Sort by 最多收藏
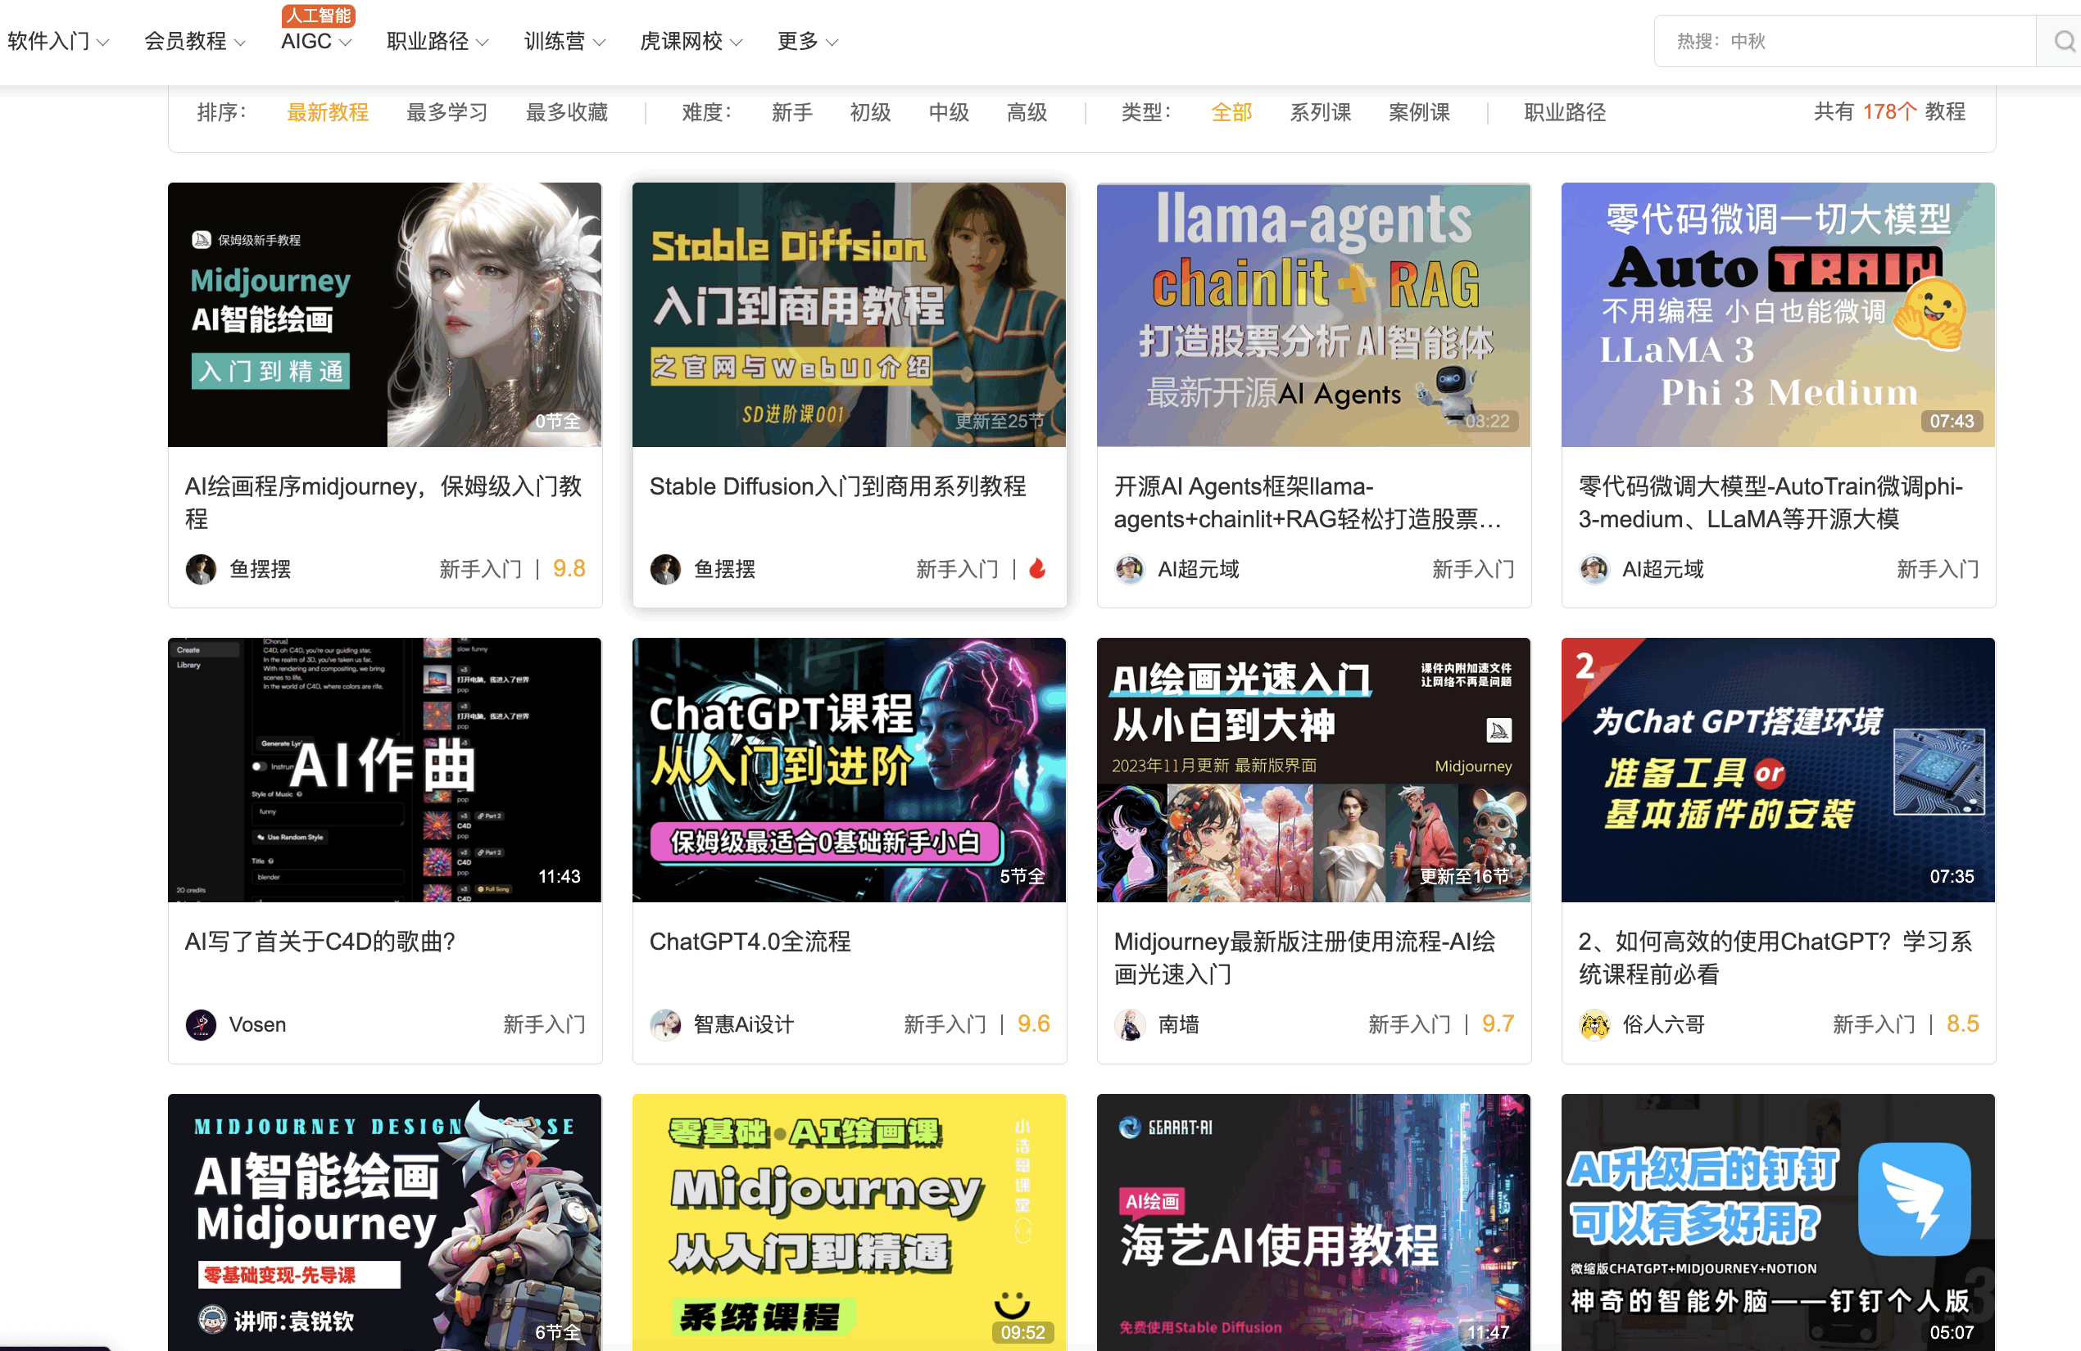 tap(565, 112)
